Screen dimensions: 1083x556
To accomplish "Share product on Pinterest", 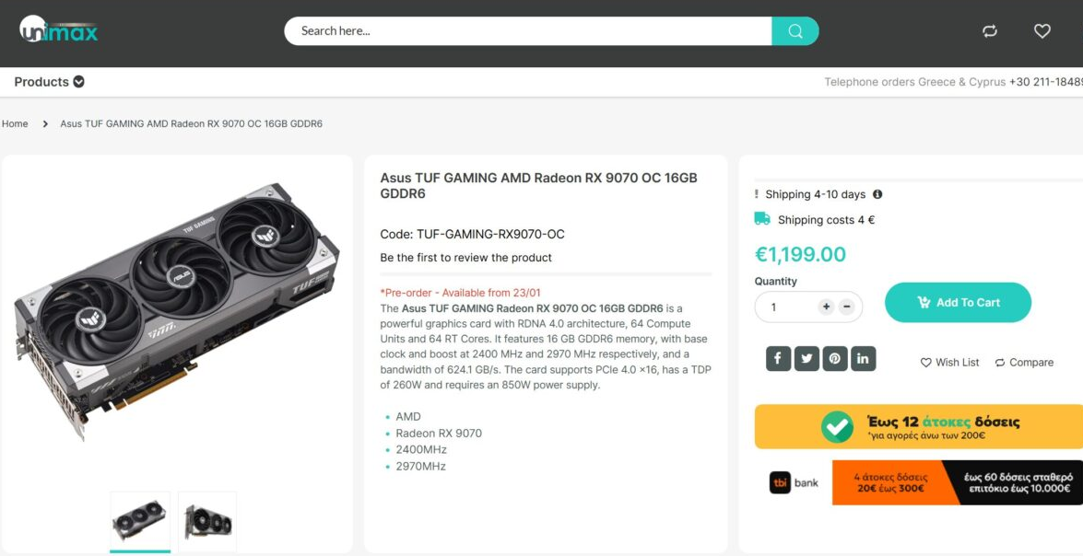I will pos(835,358).
